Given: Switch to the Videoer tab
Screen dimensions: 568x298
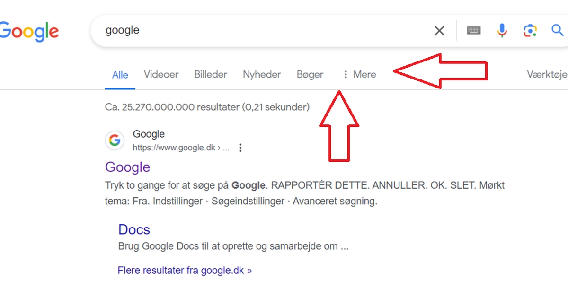Looking at the screenshot, I should (x=161, y=74).
